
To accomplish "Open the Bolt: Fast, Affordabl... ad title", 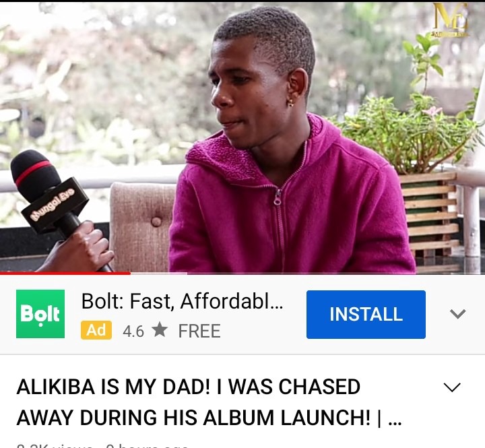I will pos(182,301).
